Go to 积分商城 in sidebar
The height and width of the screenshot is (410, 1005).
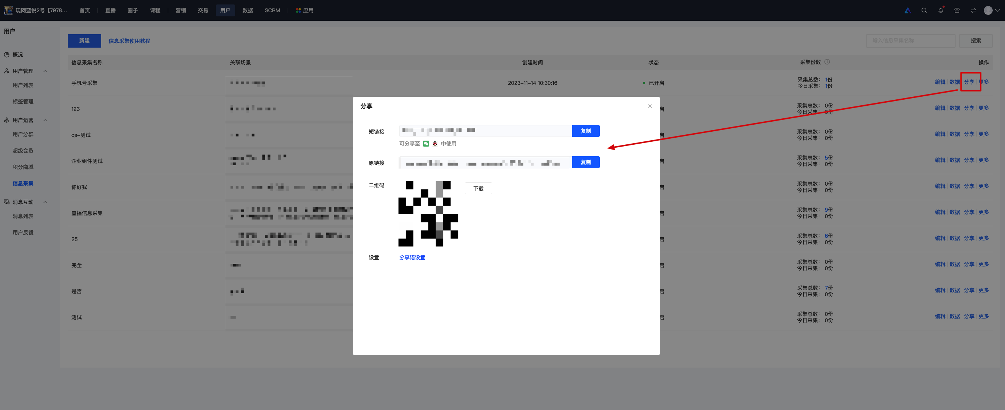coord(23,167)
